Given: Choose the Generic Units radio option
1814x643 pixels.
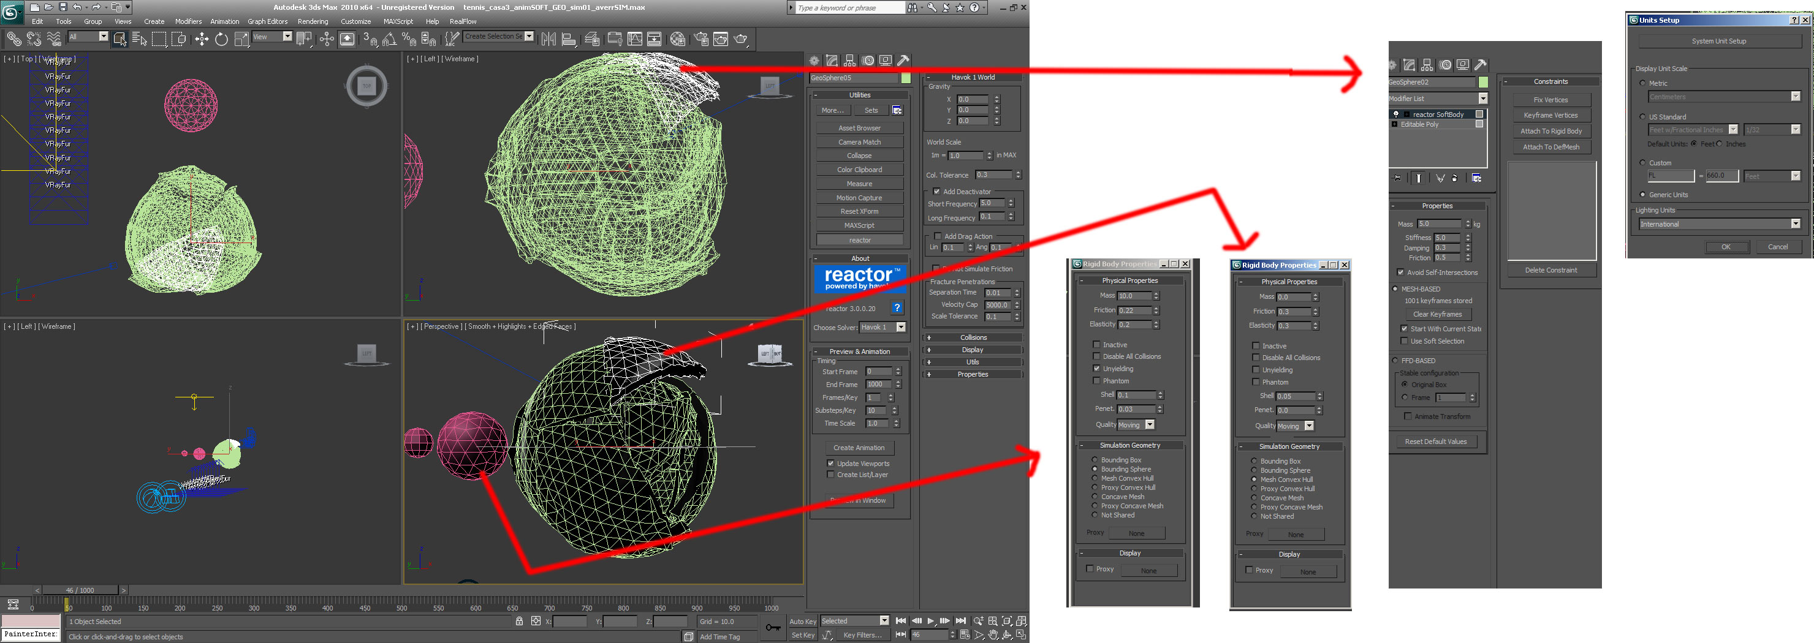Looking at the screenshot, I should point(1643,195).
